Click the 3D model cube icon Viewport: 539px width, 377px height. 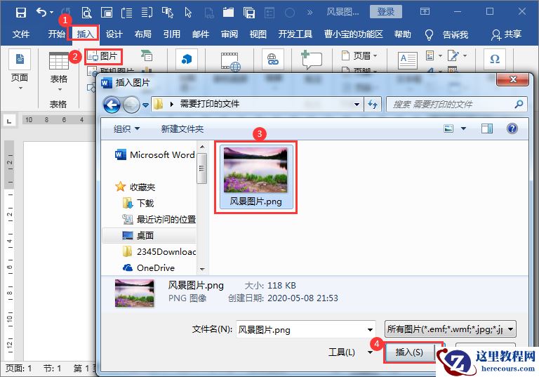pyautogui.click(x=186, y=59)
